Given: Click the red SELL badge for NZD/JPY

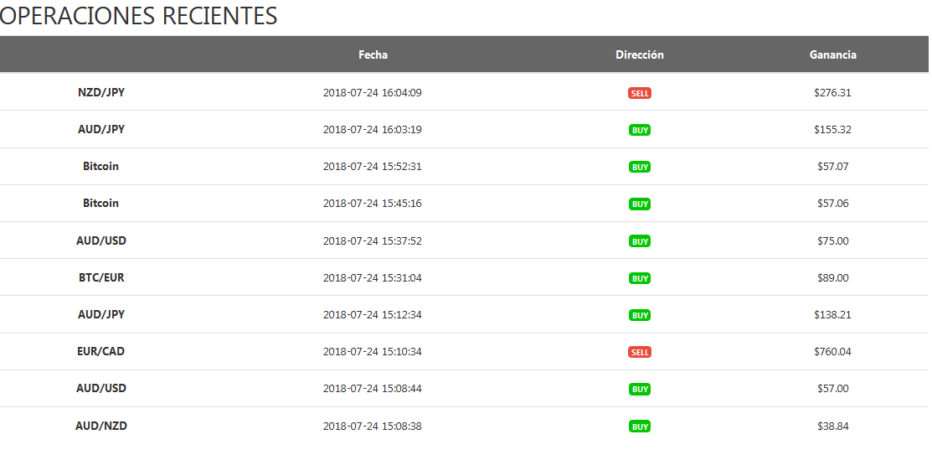Looking at the screenshot, I should (x=640, y=93).
